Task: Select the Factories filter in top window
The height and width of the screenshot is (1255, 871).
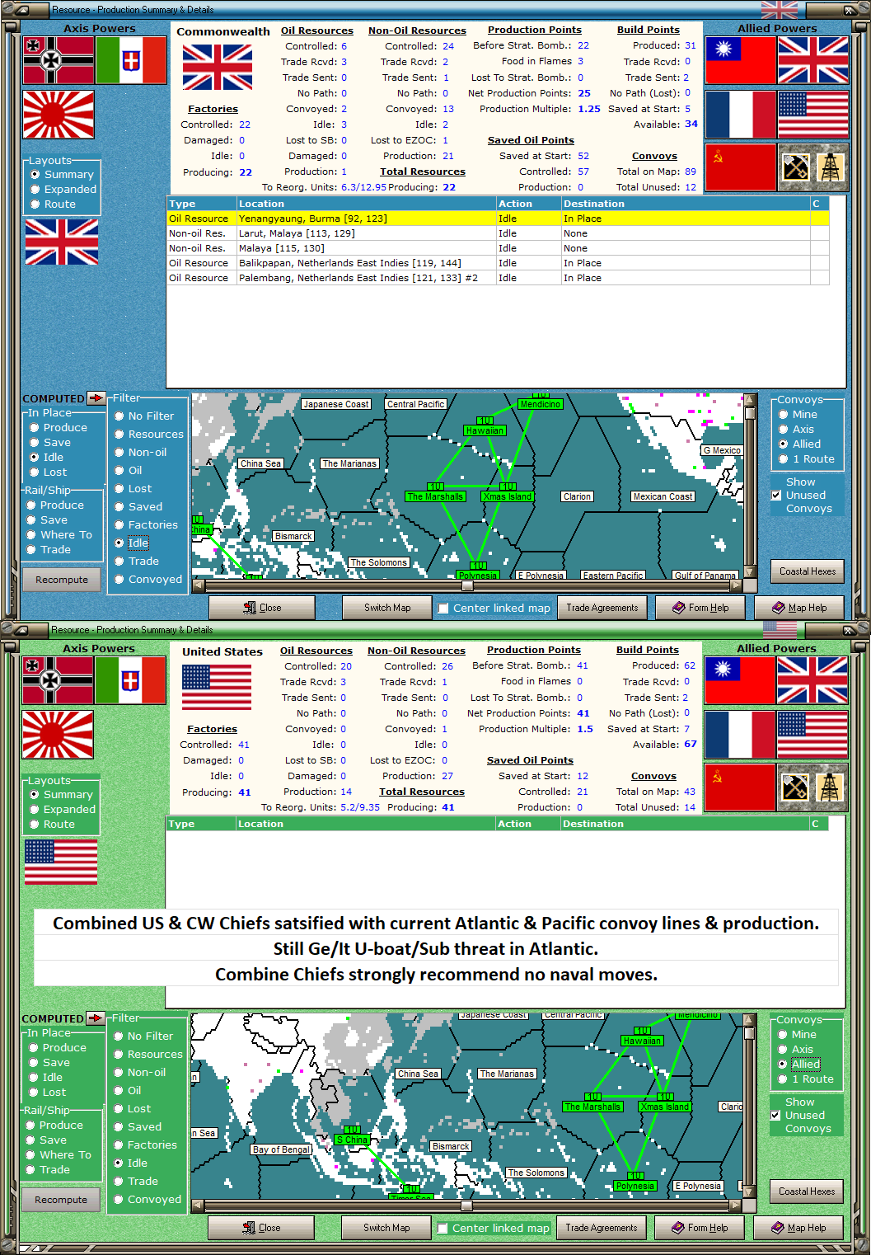Action: (x=146, y=525)
